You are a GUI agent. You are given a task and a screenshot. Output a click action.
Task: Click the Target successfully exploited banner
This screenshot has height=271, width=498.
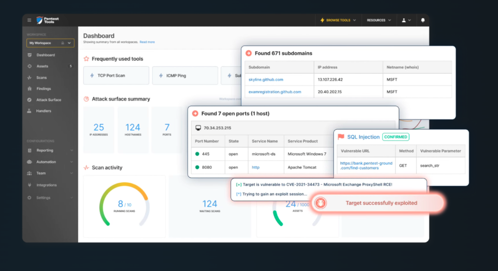(x=378, y=203)
